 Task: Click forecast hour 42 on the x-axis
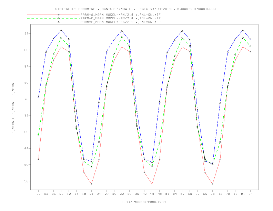(x=144, y=194)
